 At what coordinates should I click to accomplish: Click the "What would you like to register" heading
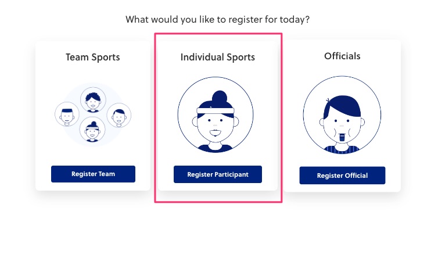pyautogui.click(x=218, y=19)
